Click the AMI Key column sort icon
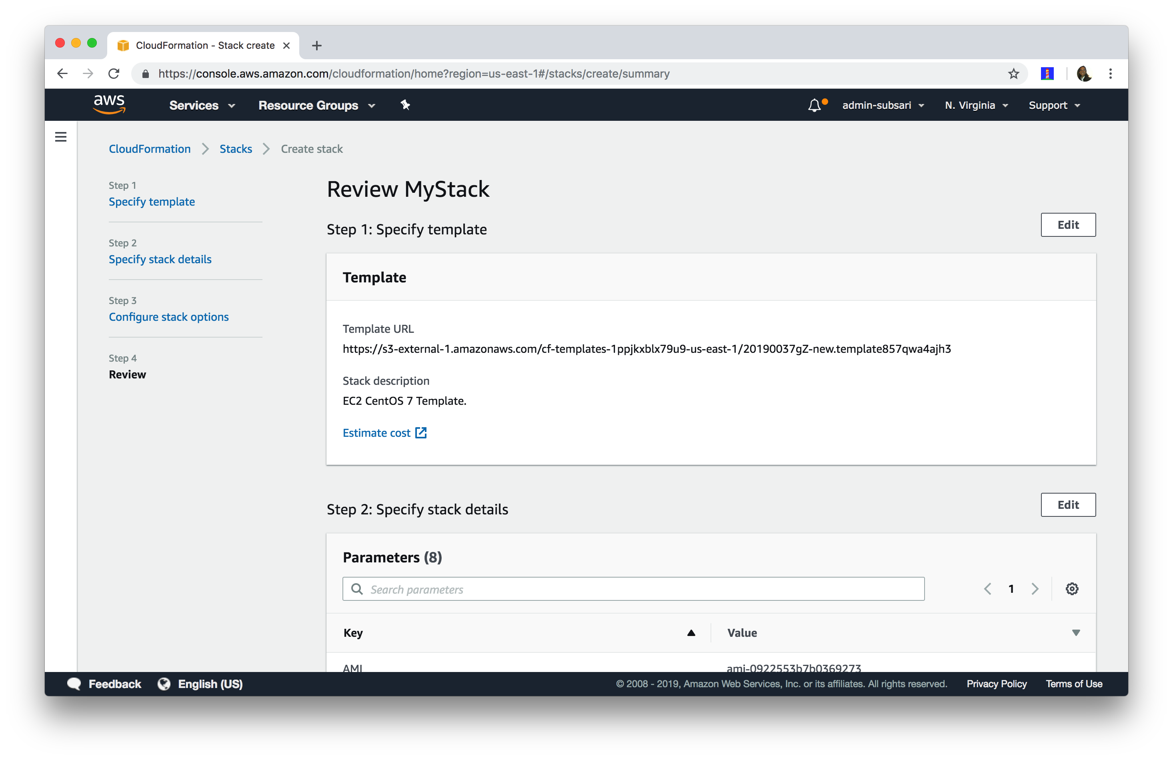This screenshot has width=1173, height=760. click(691, 633)
